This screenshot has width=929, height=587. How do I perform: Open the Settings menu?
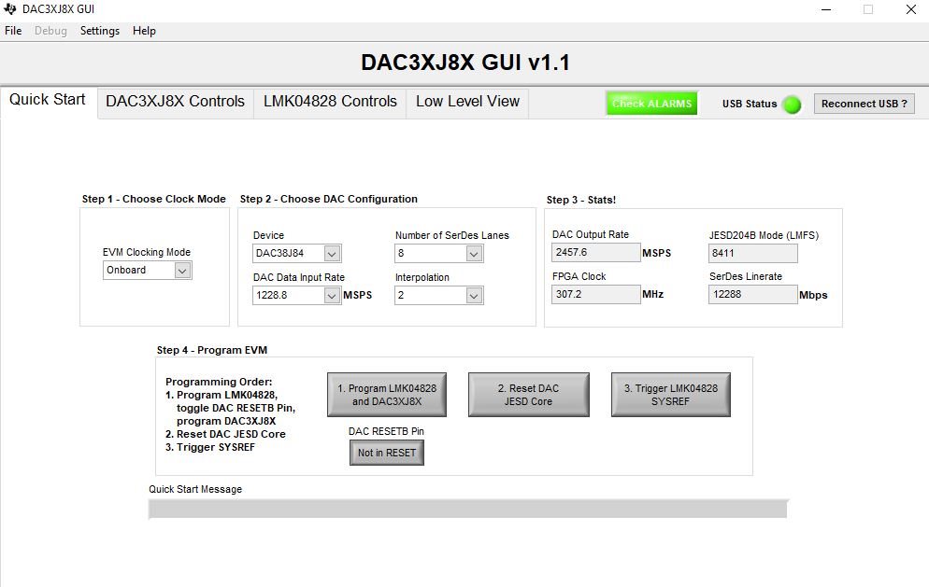click(99, 31)
